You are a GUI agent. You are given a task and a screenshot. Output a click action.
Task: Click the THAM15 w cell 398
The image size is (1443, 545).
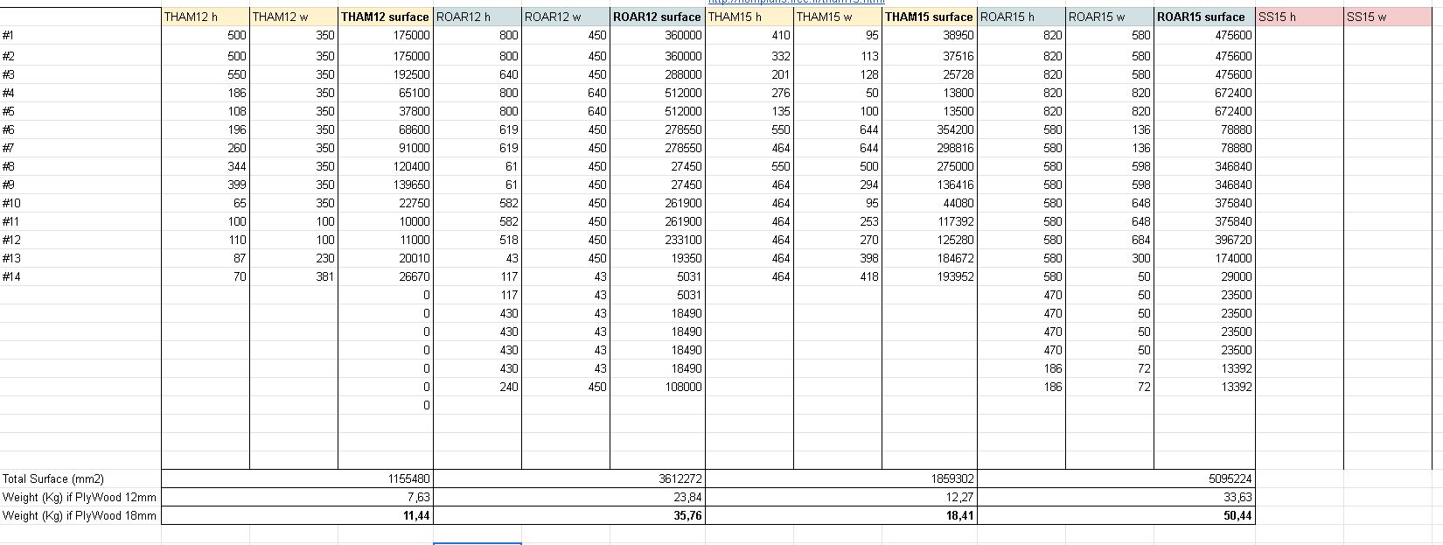[838, 258]
